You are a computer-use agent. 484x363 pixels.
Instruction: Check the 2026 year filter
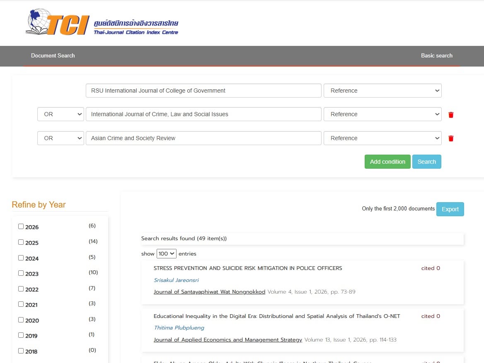21,226
